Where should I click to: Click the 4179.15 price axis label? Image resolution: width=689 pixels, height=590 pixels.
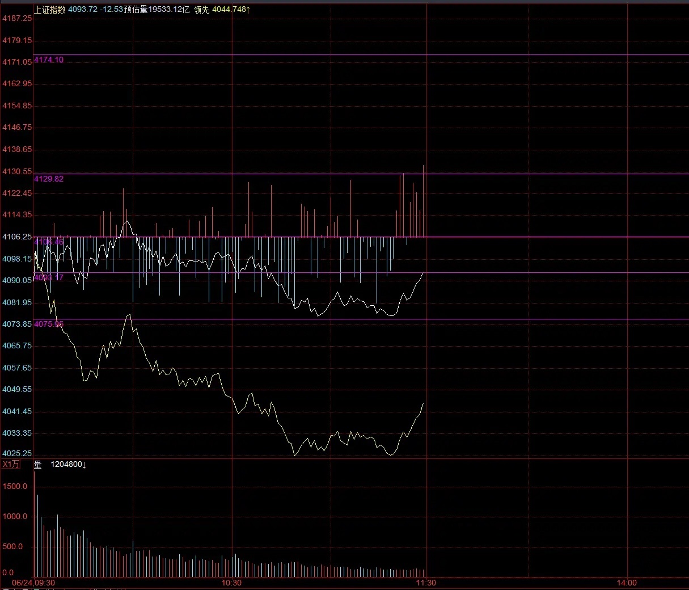[17, 40]
